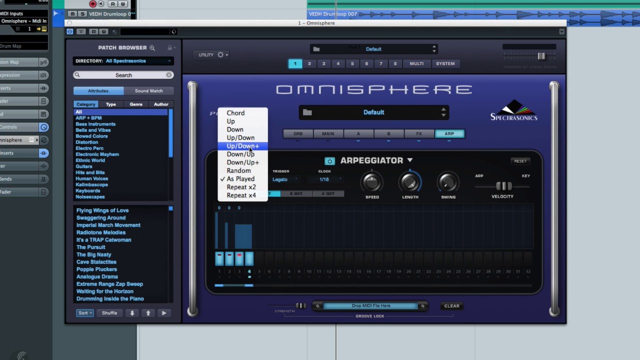Enable Read automation on the plugin window

point(93,31)
